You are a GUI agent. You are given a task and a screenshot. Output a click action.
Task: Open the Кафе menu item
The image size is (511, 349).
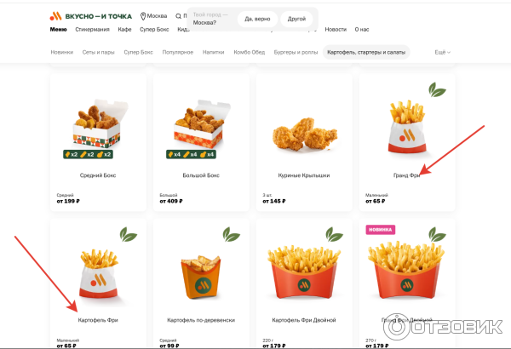pos(124,29)
